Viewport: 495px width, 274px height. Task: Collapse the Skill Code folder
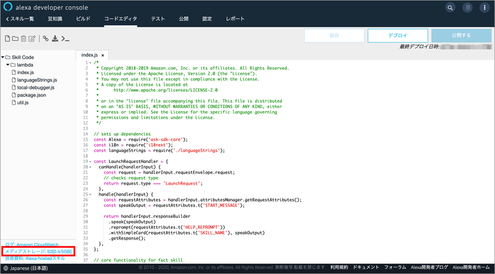point(3,57)
